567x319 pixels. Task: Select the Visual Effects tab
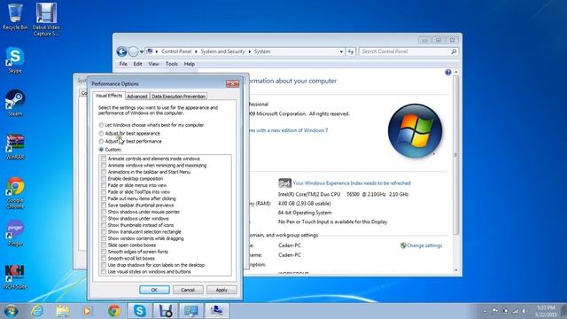pyautogui.click(x=109, y=96)
